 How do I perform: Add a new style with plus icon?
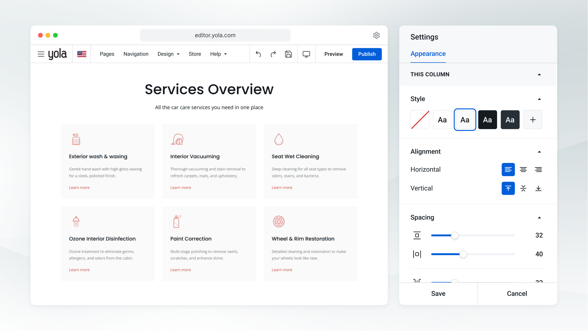click(533, 120)
